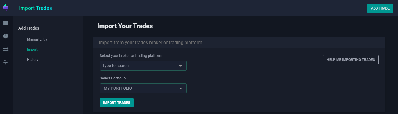Click the Import Trades page title
The height and width of the screenshot is (114, 398).
coord(35,8)
